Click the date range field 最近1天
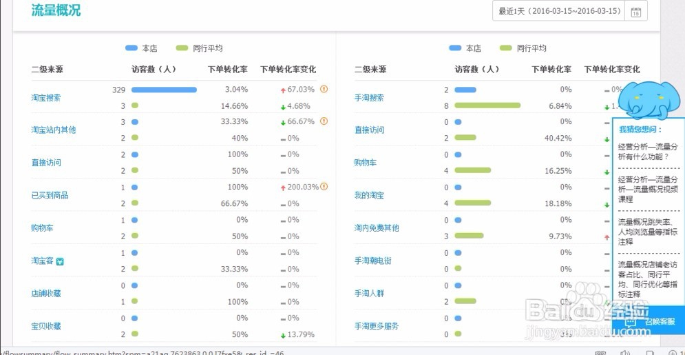The height and width of the screenshot is (355, 685). [x=560, y=11]
